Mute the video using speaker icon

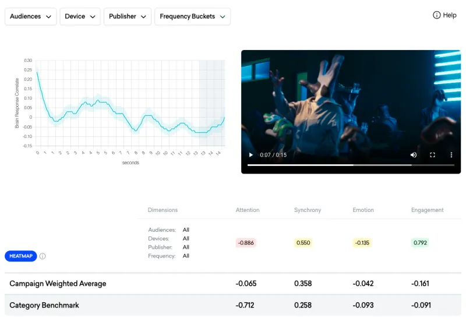tap(414, 155)
